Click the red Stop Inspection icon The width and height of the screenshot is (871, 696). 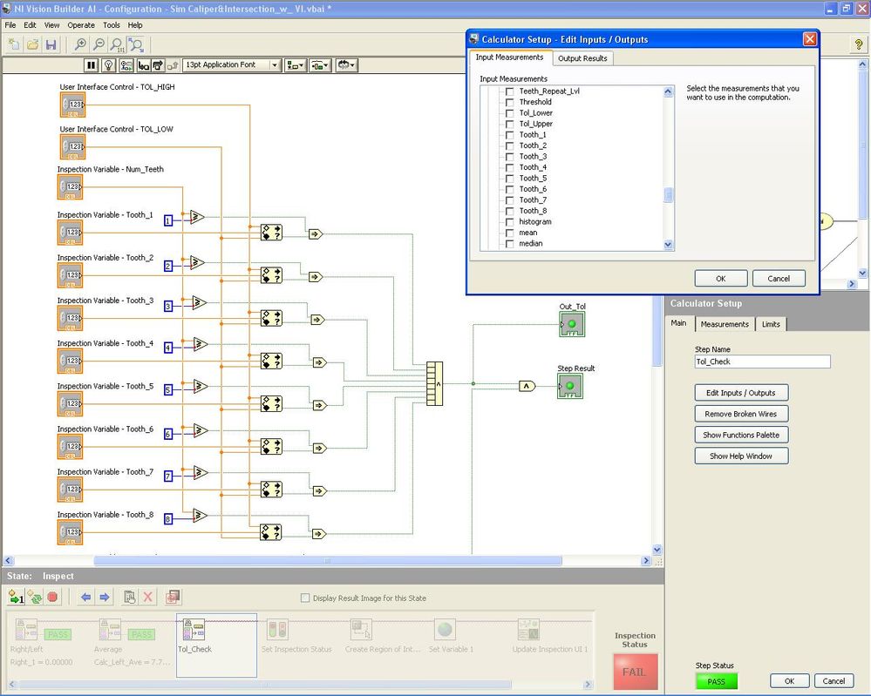pos(52,597)
